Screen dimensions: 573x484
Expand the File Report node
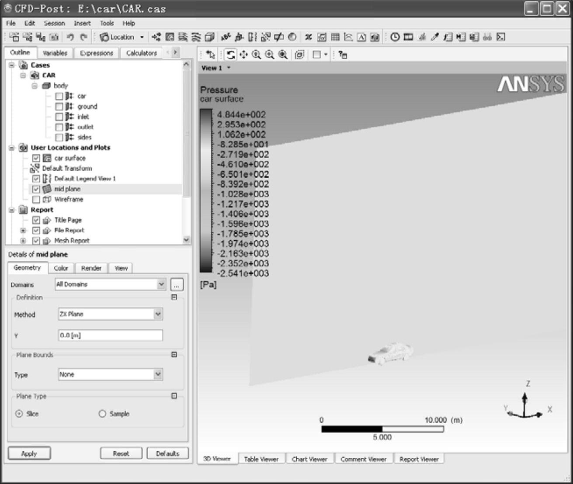coord(23,230)
